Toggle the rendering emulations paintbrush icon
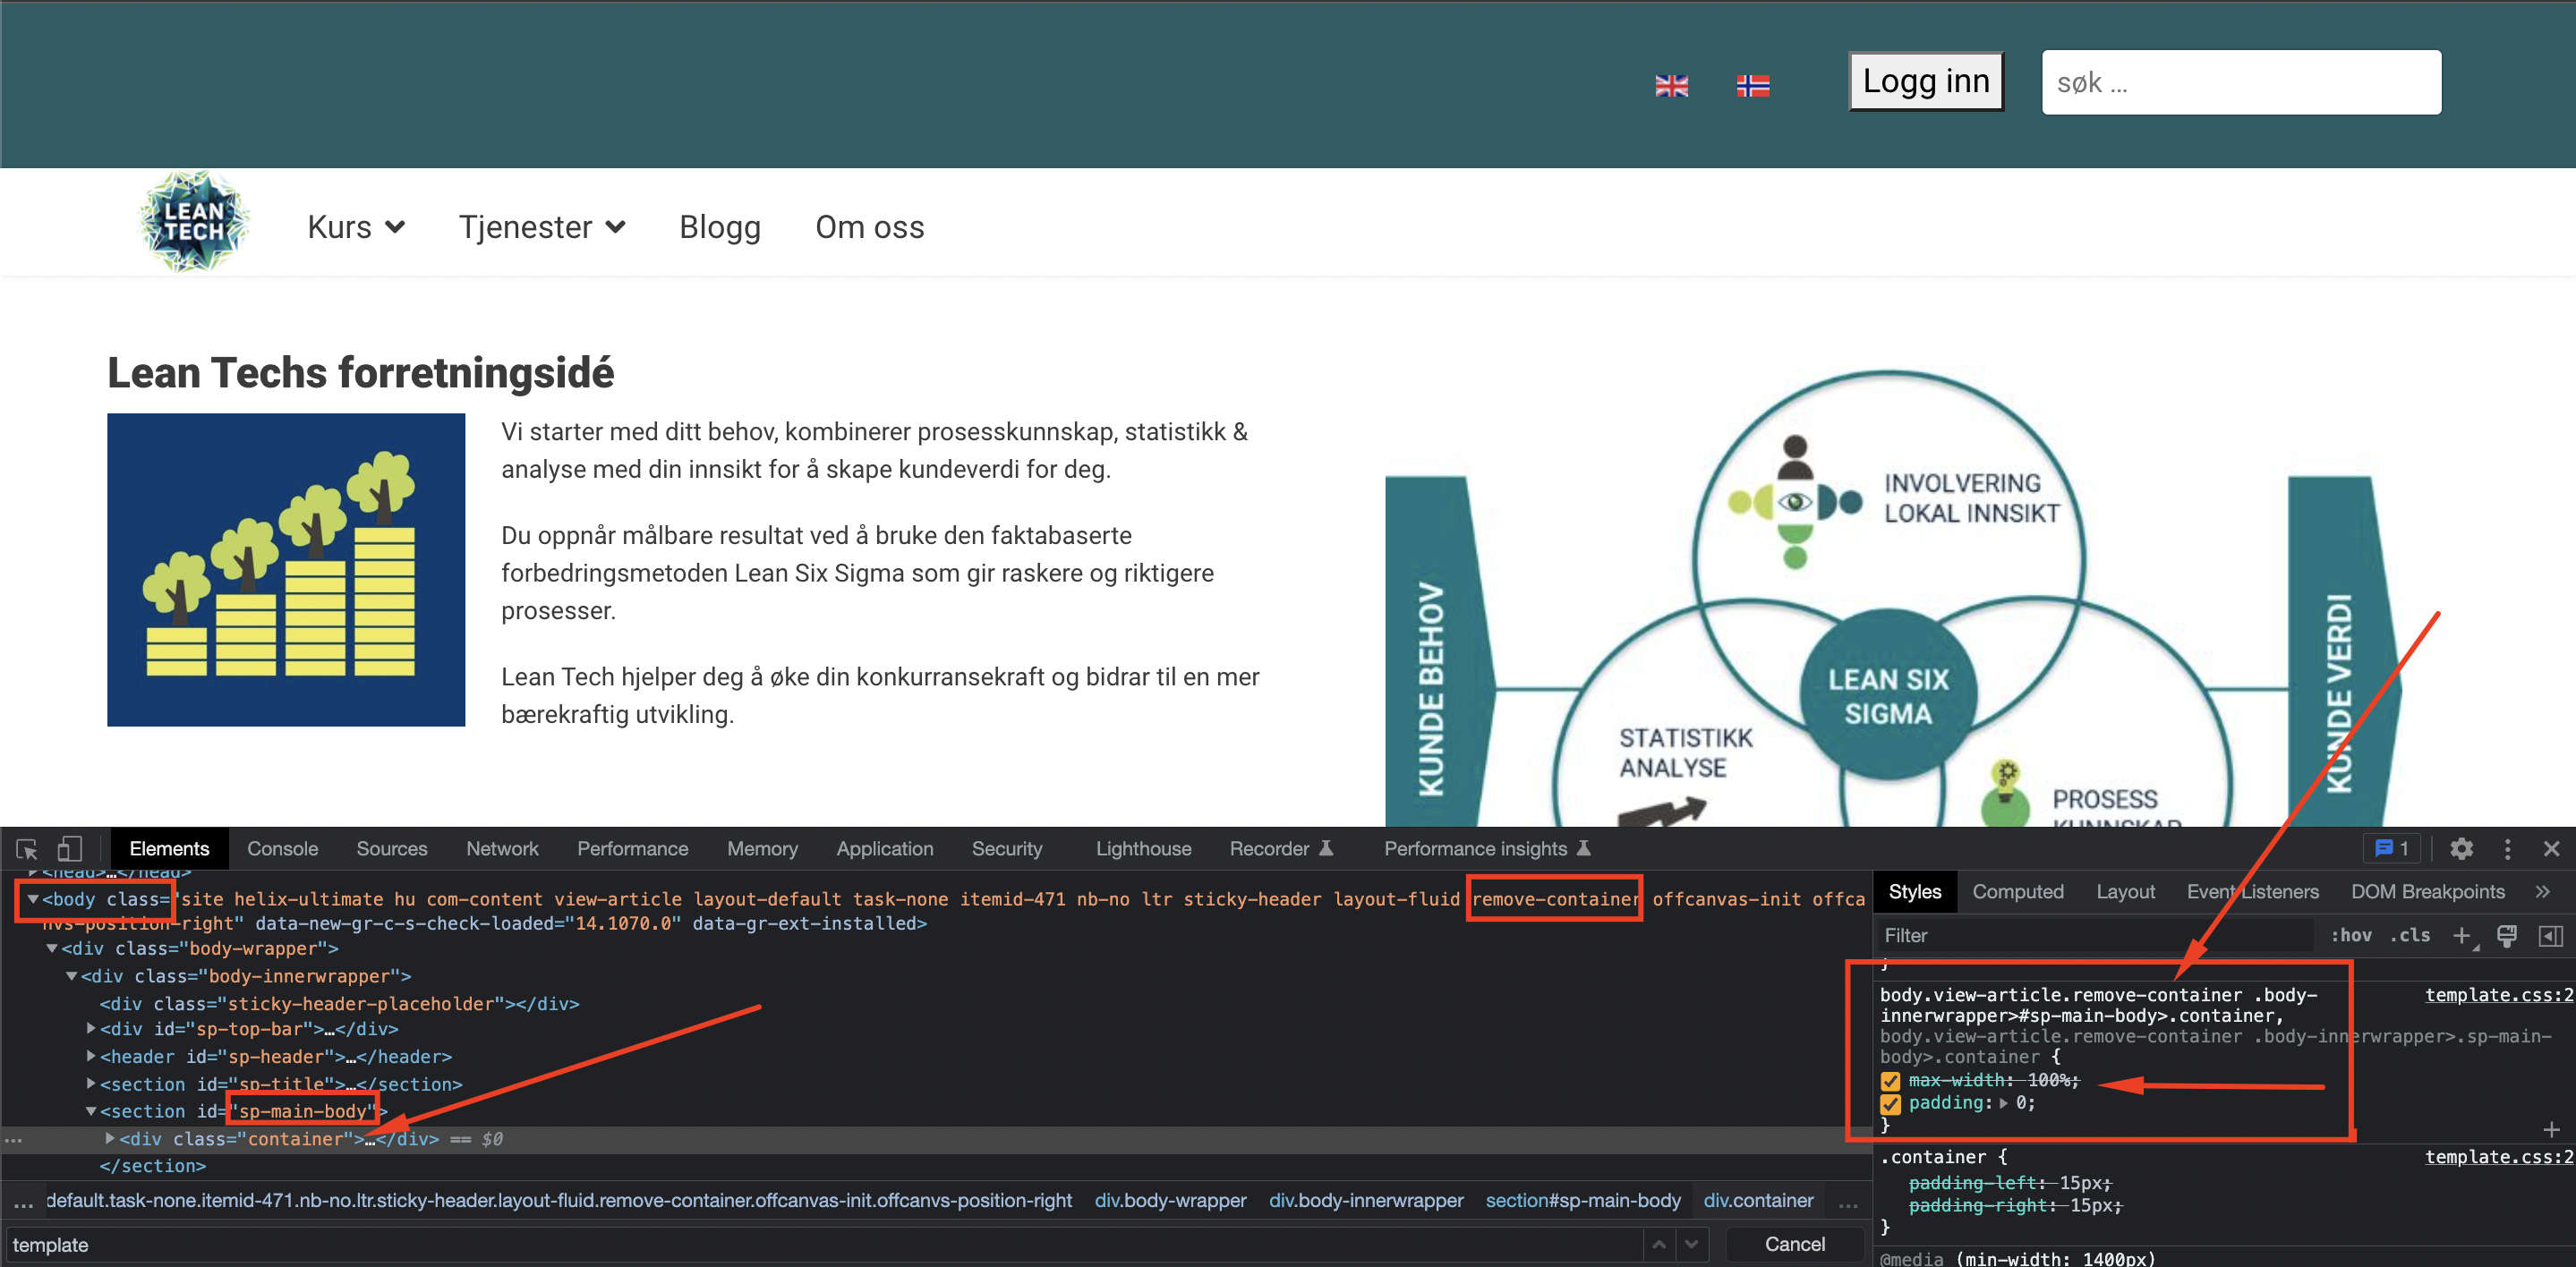2576x1267 pixels. [2507, 936]
